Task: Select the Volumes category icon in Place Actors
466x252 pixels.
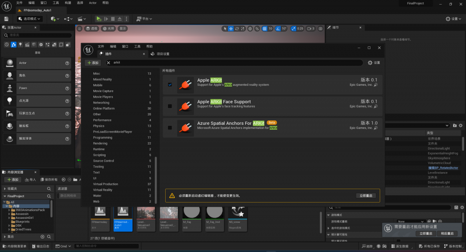Action: (61, 44)
